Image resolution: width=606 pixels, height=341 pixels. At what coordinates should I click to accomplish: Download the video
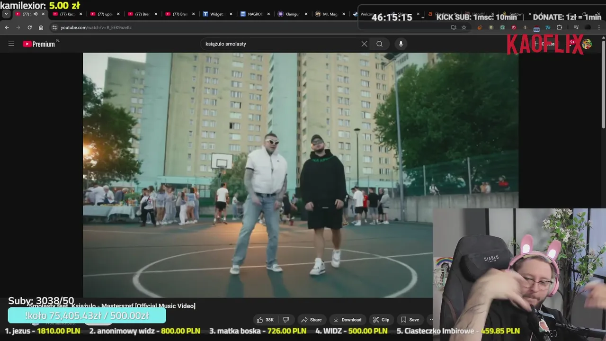pyautogui.click(x=347, y=320)
